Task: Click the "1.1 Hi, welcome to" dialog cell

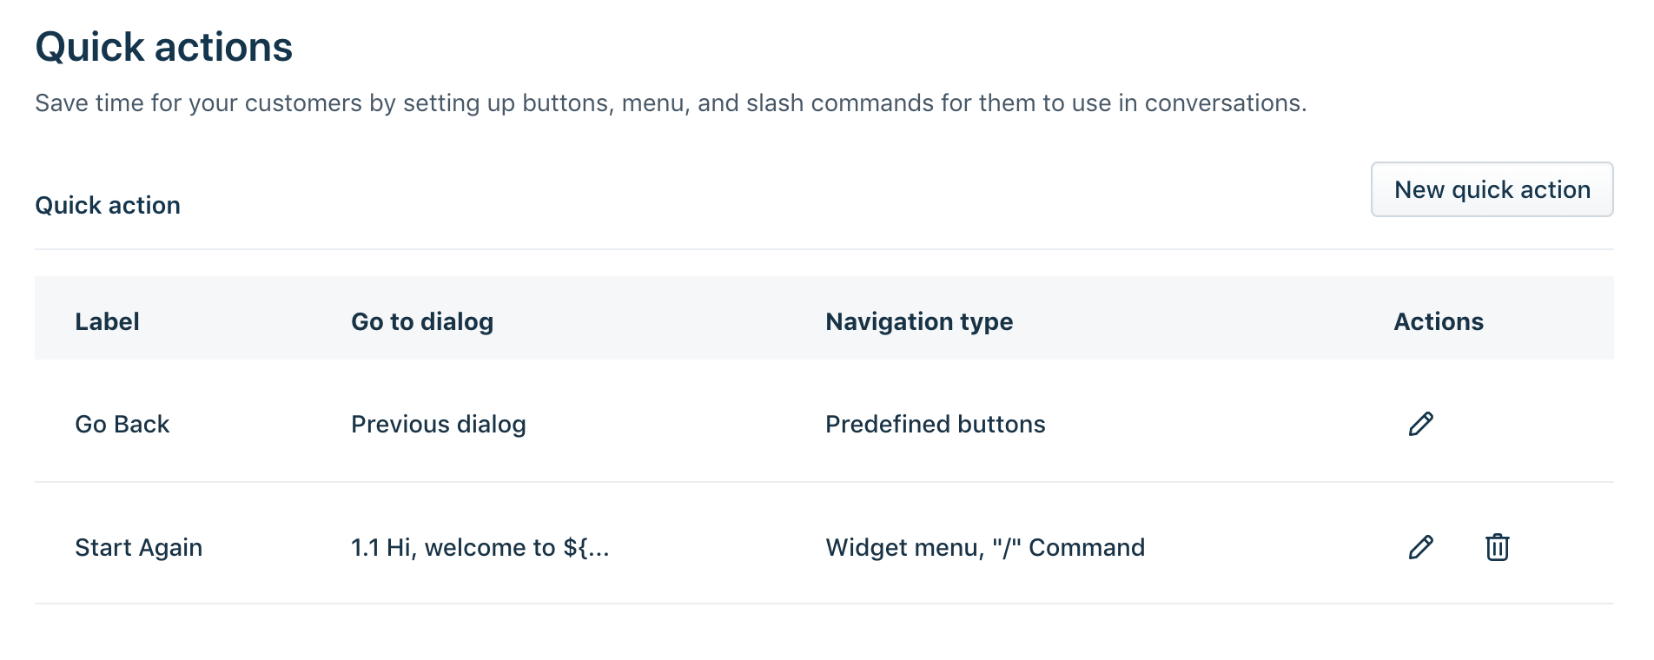Action: tap(480, 547)
